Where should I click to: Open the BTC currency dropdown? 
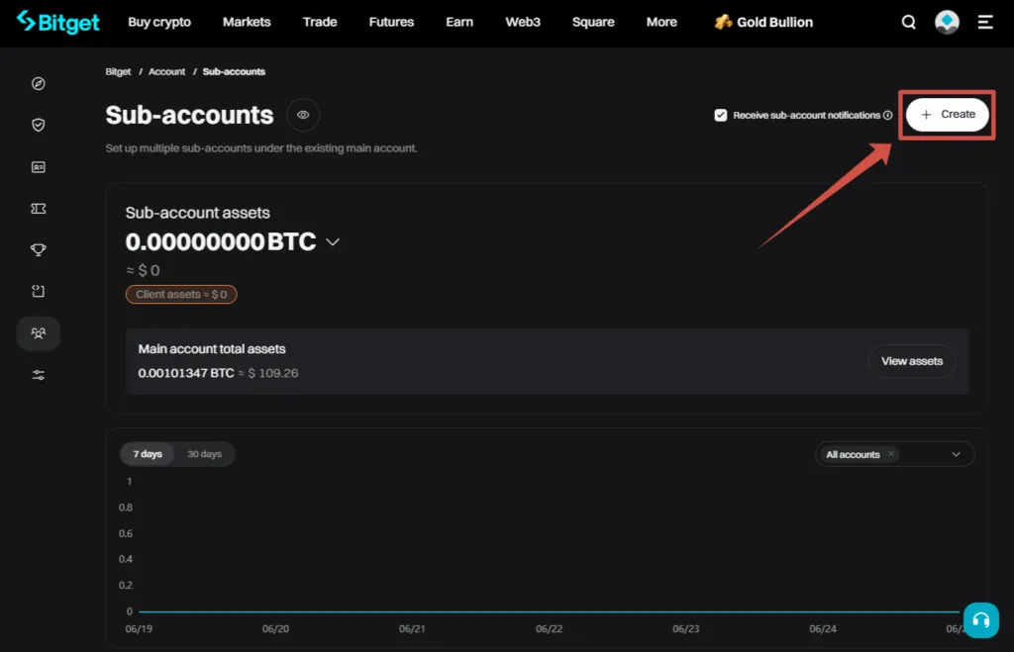(x=333, y=241)
